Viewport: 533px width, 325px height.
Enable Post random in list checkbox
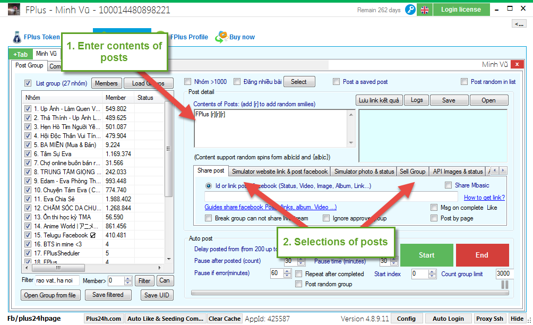tap(464, 82)
